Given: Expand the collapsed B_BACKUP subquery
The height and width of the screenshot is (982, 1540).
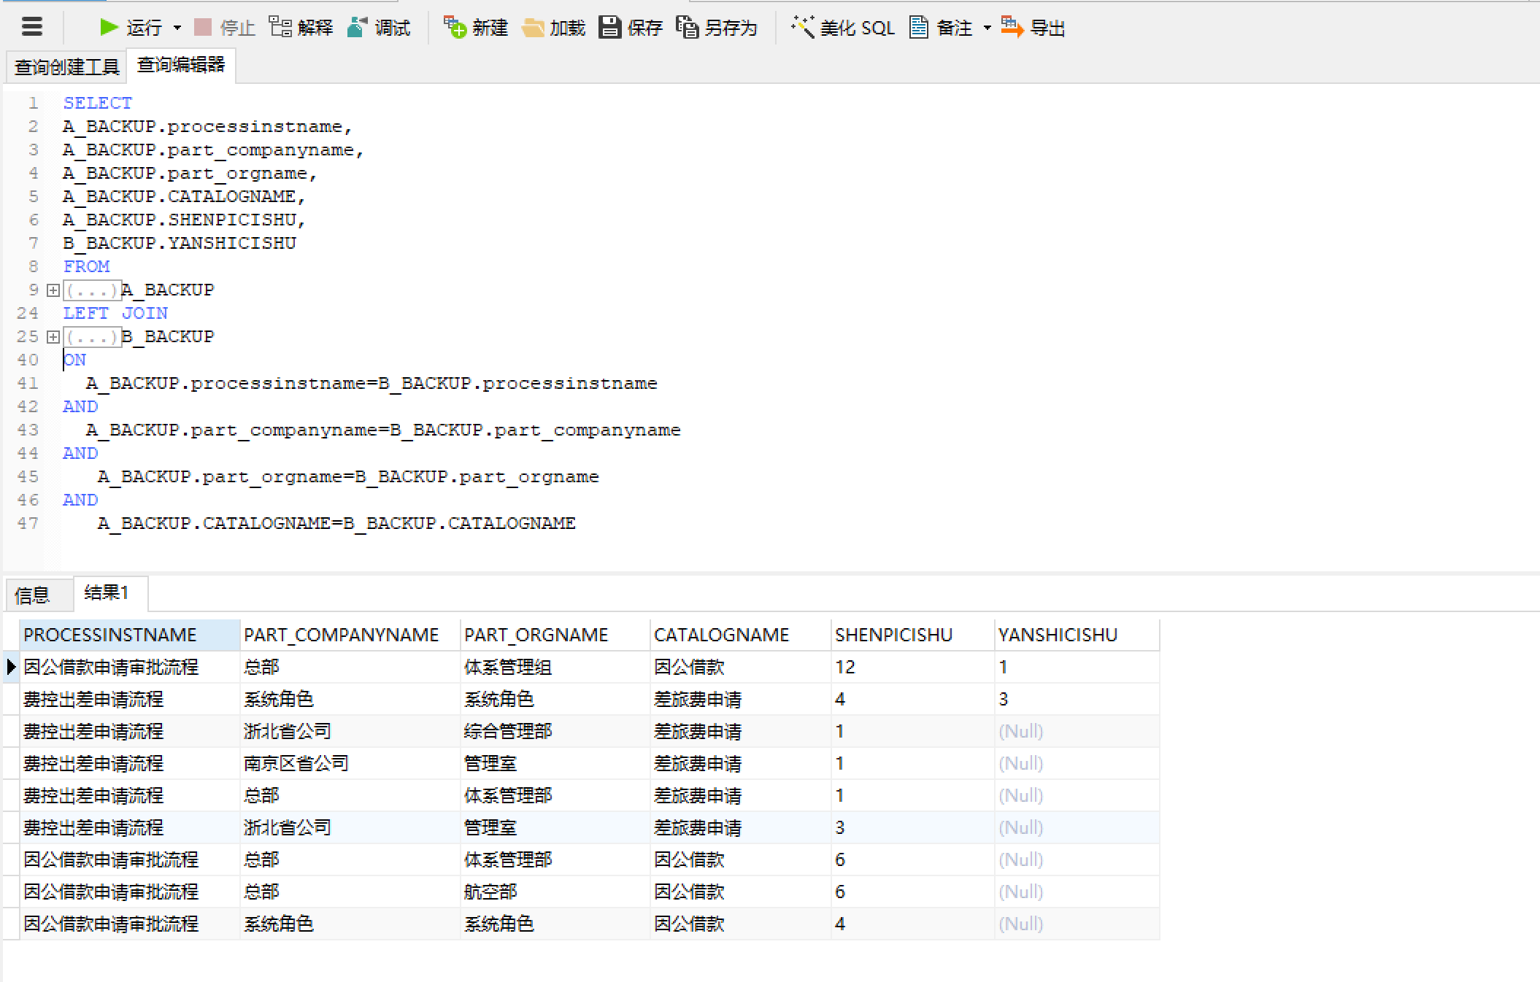Looking at the screenshot, I should click(53, 337).
